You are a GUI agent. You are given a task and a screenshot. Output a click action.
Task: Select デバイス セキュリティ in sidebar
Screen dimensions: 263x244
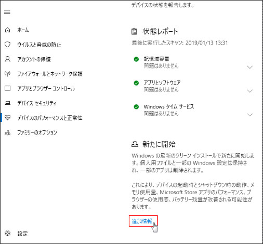coord(37,103)
